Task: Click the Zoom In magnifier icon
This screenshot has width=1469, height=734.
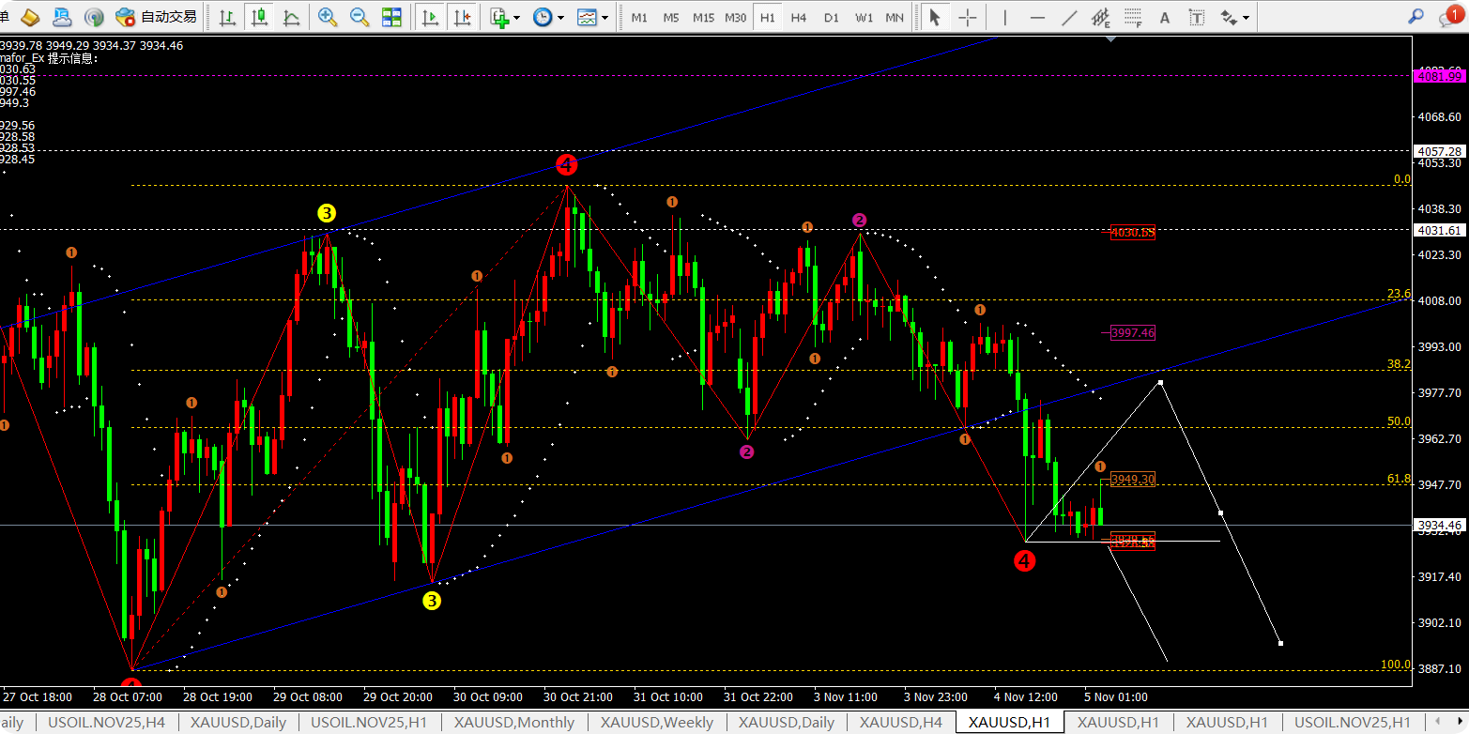Action: coord(328,17)
